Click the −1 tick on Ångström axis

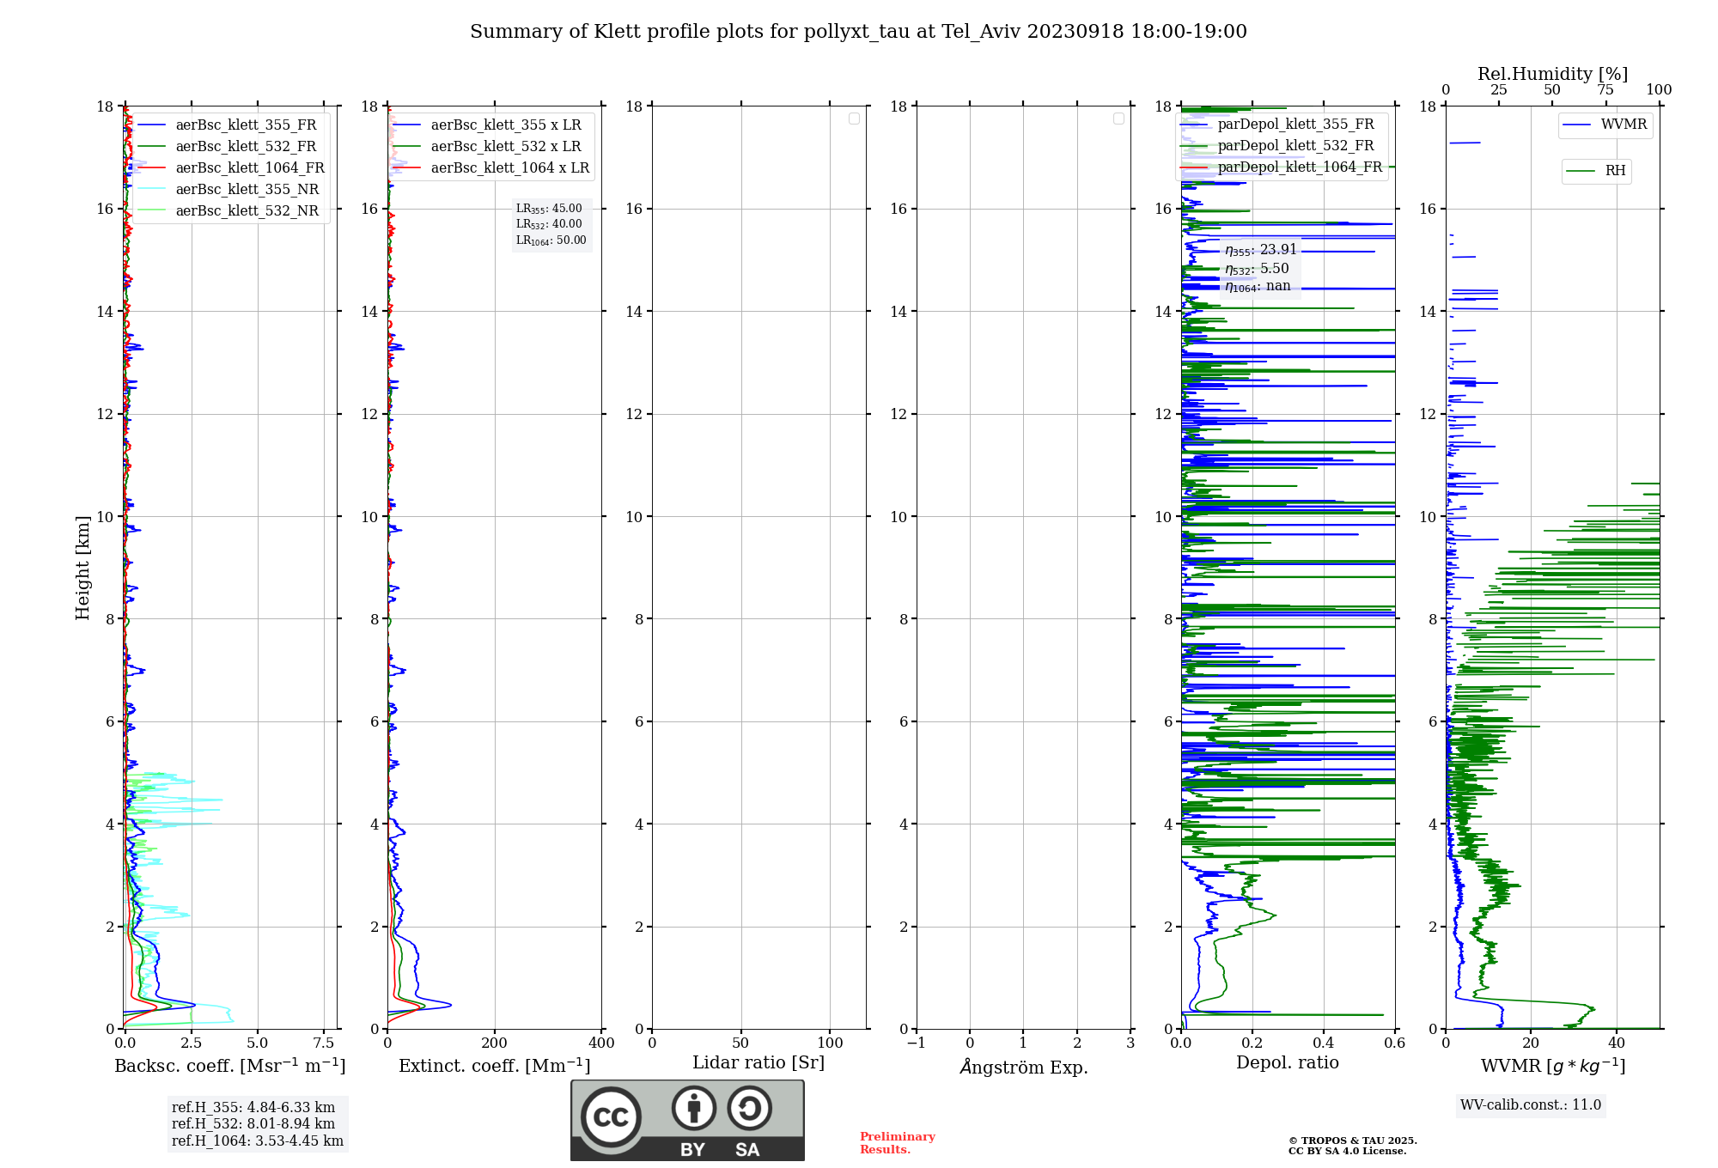[917, 1043]
